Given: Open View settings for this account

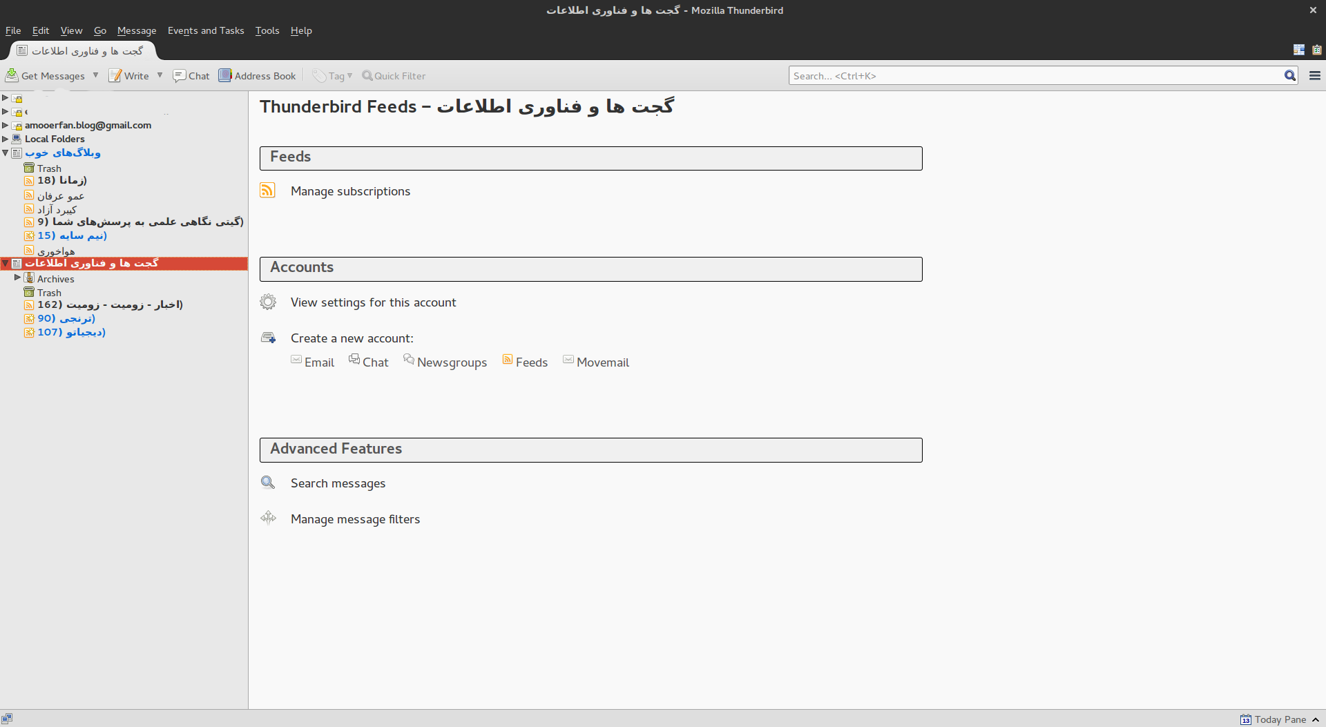Looking at the screenshot, I should pos(373,302).
